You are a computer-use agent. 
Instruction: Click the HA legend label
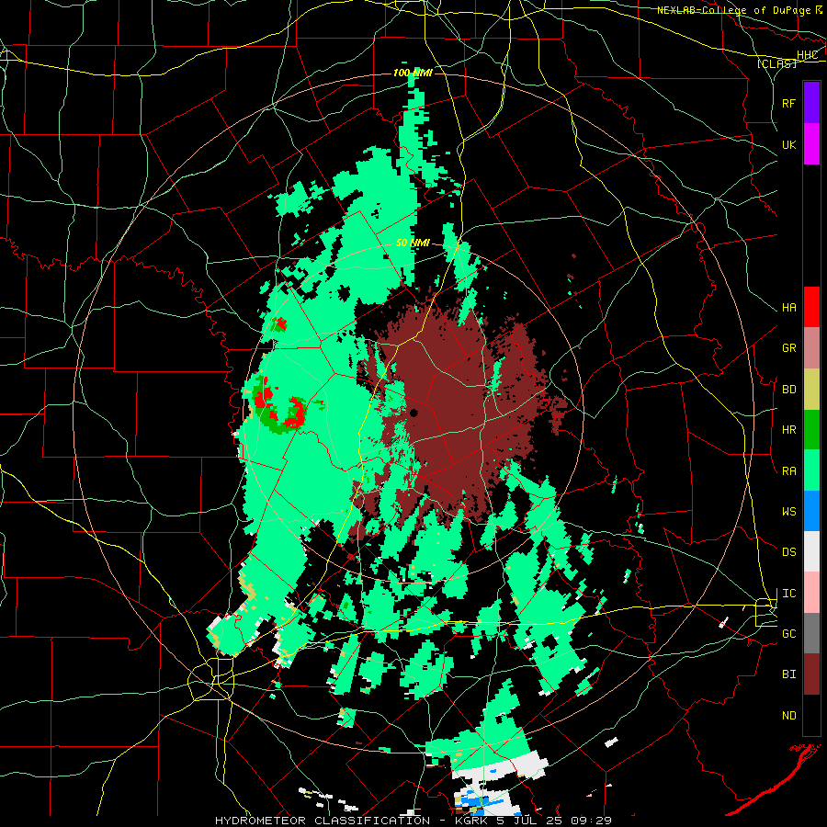[788, 308]
